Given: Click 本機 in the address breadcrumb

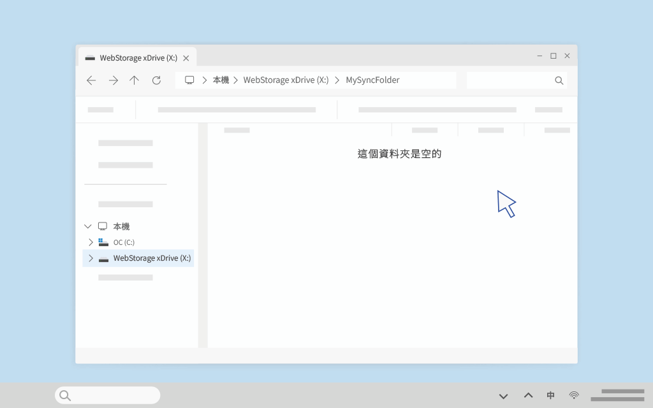Looking at the screenshot, I should [x=221, y=80].
